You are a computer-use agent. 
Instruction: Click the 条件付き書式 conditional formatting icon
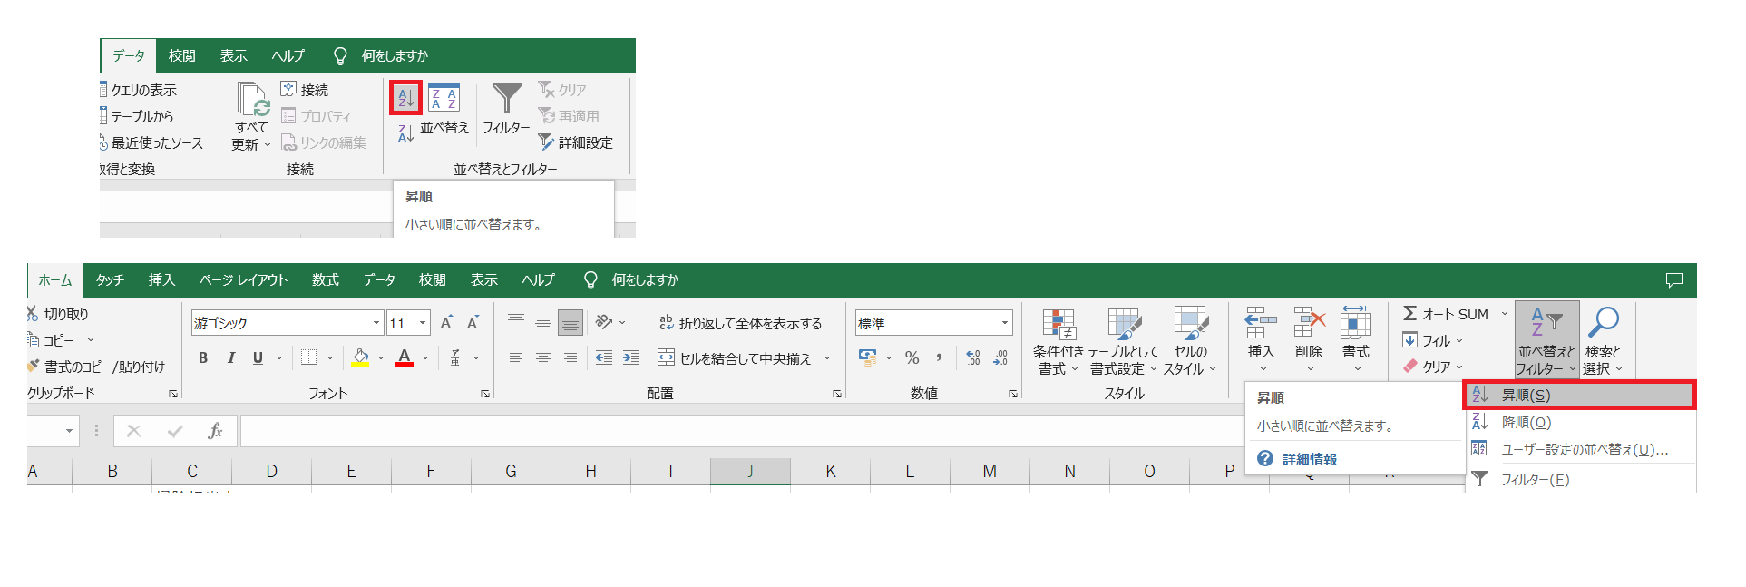coord(1058,325)
